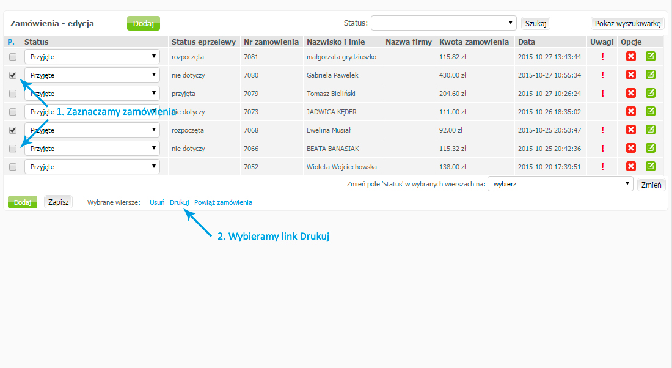
Task: Edit order 7052 with green pencil icon
Action: tap(651, 166)
